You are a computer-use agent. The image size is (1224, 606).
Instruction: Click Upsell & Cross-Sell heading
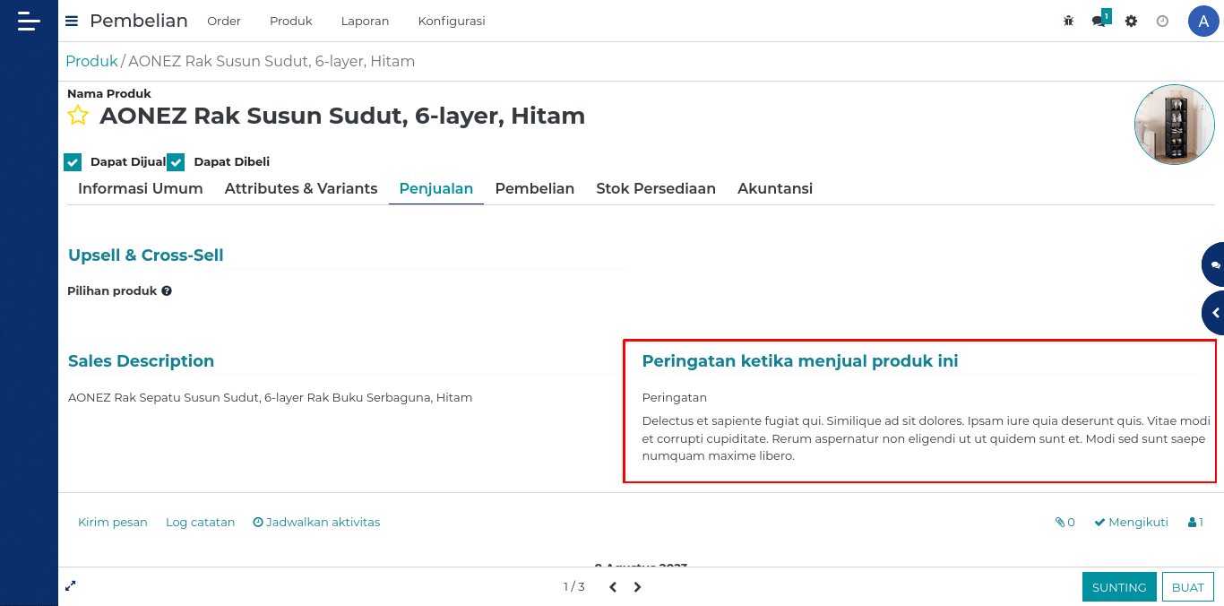click(146, 255)
